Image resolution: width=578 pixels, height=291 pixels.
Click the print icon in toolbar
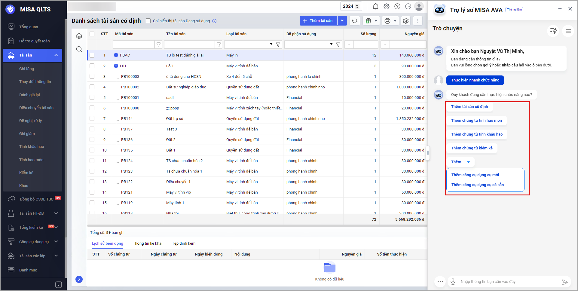(x=387, y=21)
